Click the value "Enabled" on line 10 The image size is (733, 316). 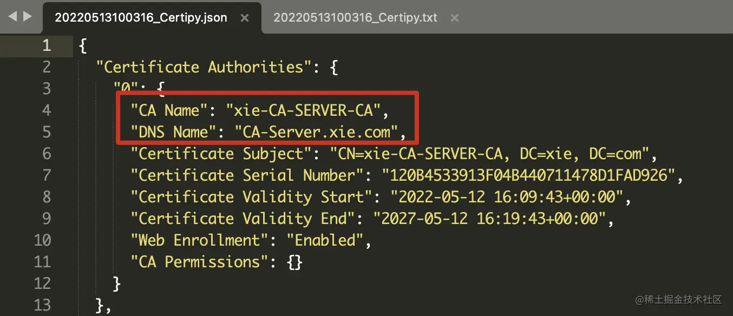point(325,240)
